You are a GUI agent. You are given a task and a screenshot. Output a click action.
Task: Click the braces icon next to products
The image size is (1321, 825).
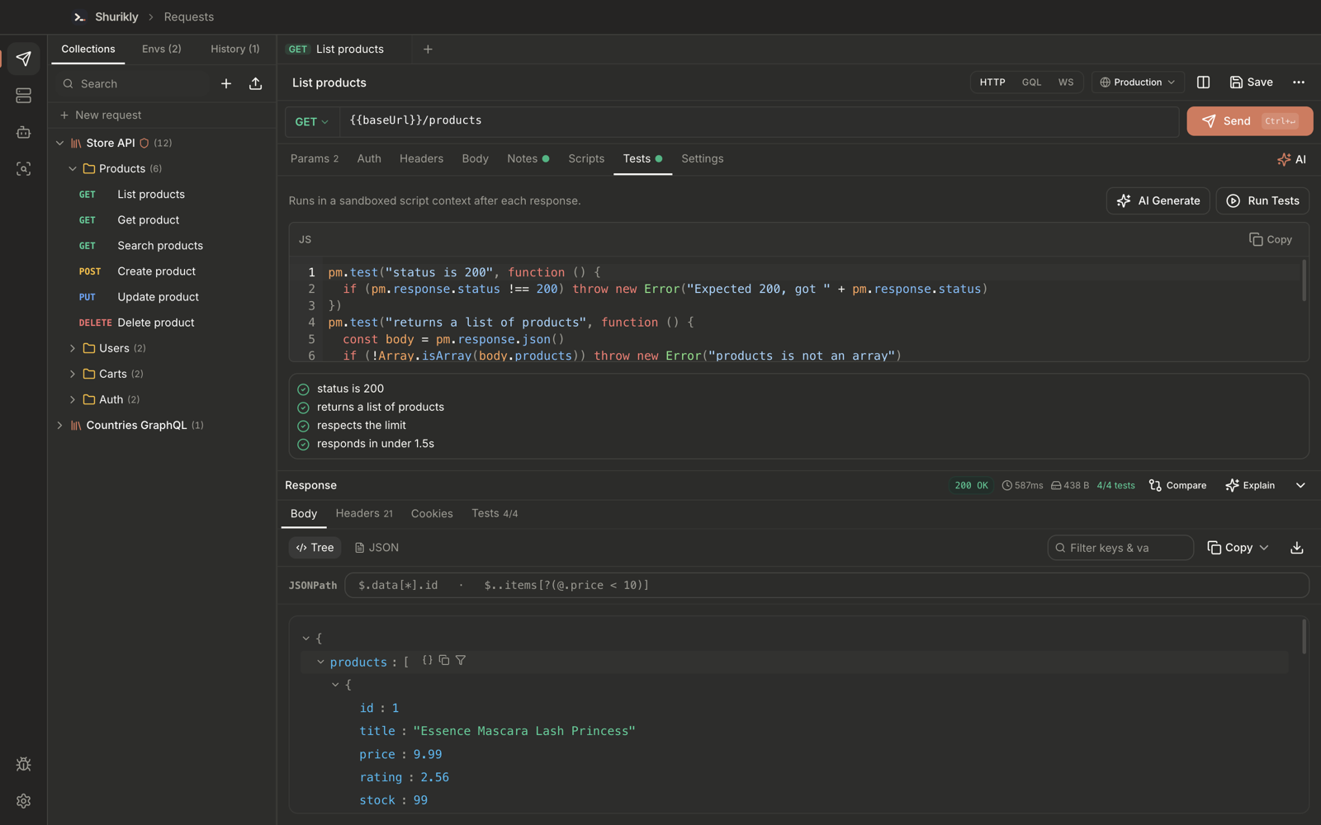(x=427, y=660)
